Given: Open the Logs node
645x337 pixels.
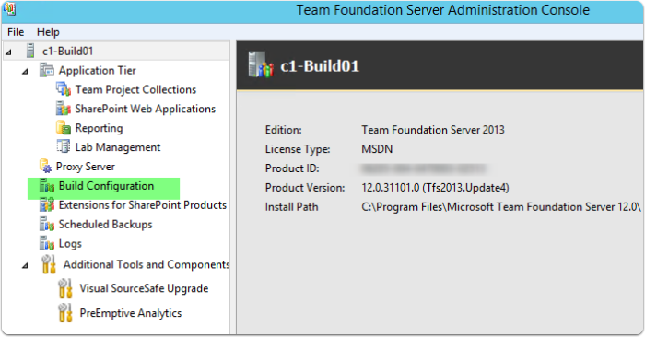Looking at the screenshot, I should (x=70, y=244).
